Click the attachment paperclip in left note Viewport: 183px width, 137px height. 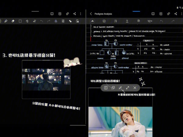point(67,14)
